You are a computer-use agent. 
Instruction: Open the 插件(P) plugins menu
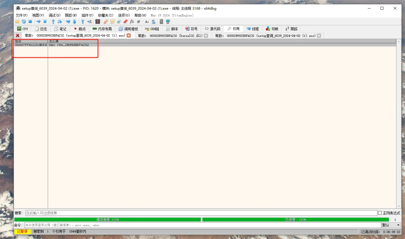pyautogui.click(x=87, y=15)
